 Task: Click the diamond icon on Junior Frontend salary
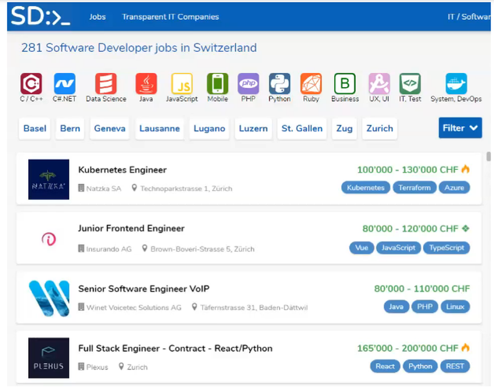466,228
